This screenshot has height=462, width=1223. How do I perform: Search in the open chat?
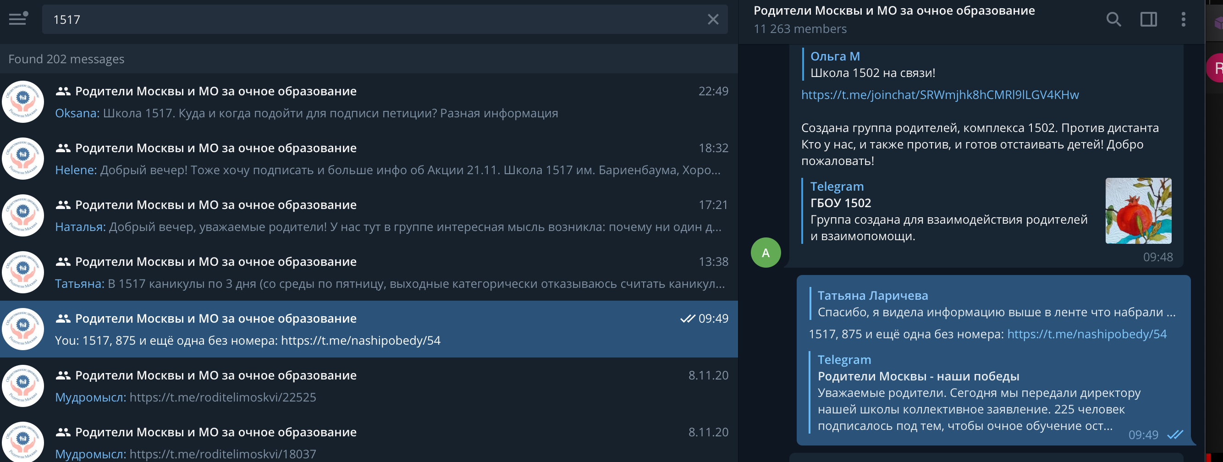[x=1113, y=19]
